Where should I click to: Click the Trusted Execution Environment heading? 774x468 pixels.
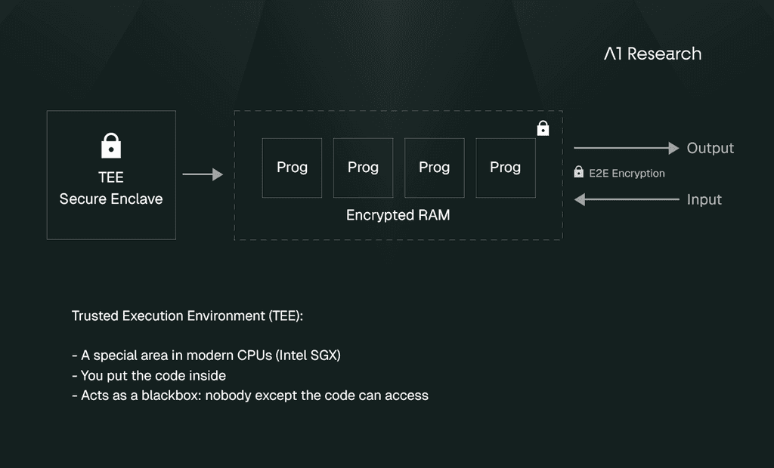(x=187, y=316)
